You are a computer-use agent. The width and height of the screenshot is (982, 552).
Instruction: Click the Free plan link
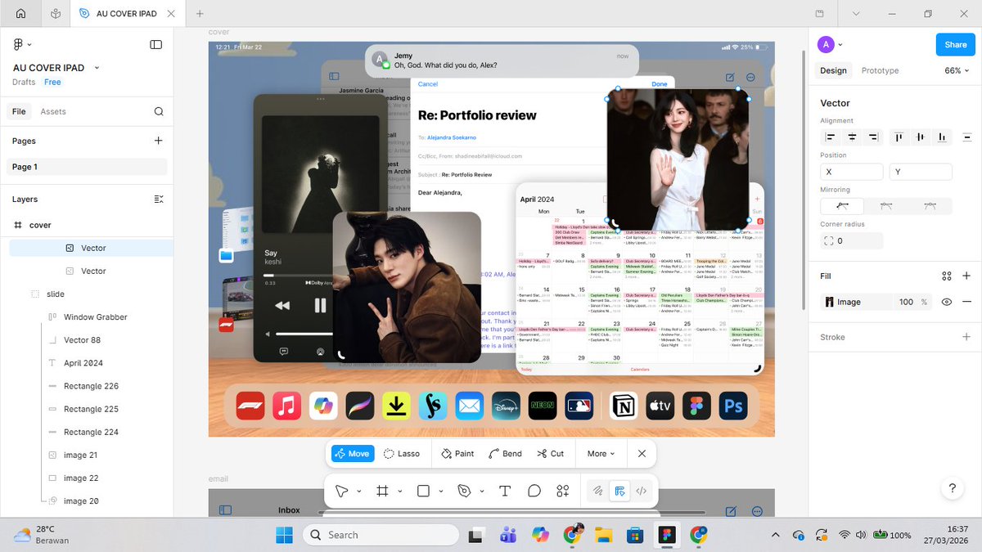point(52,82)
